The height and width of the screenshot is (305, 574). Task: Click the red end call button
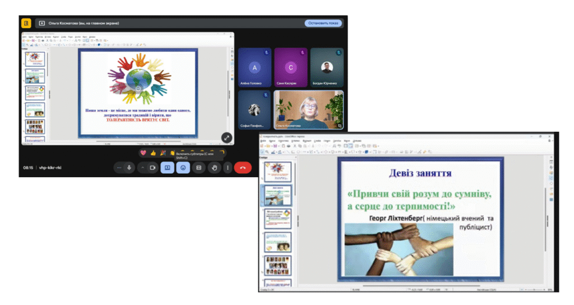pos(243,167)
